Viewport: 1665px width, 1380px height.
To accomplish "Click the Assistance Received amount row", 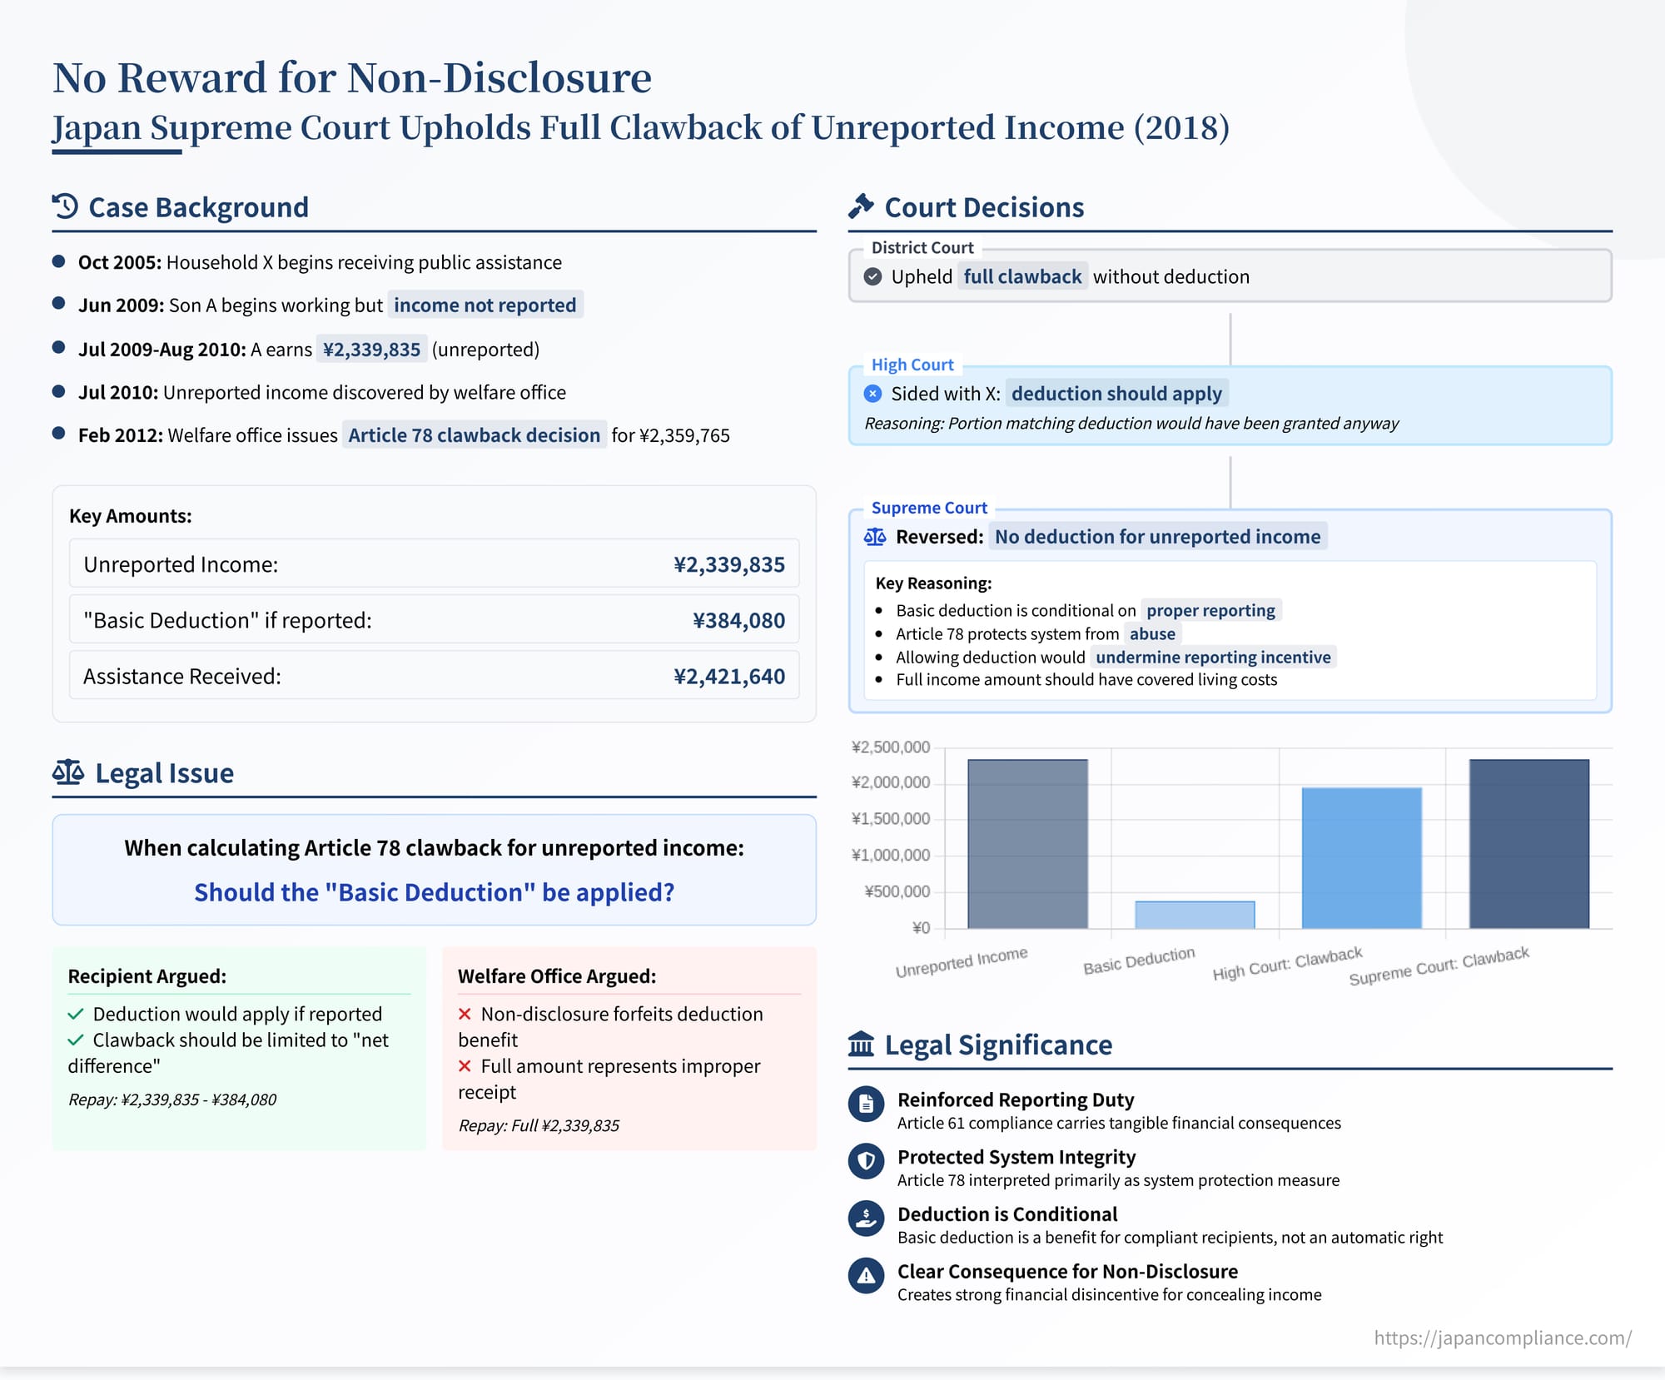I will pos(434,676).
